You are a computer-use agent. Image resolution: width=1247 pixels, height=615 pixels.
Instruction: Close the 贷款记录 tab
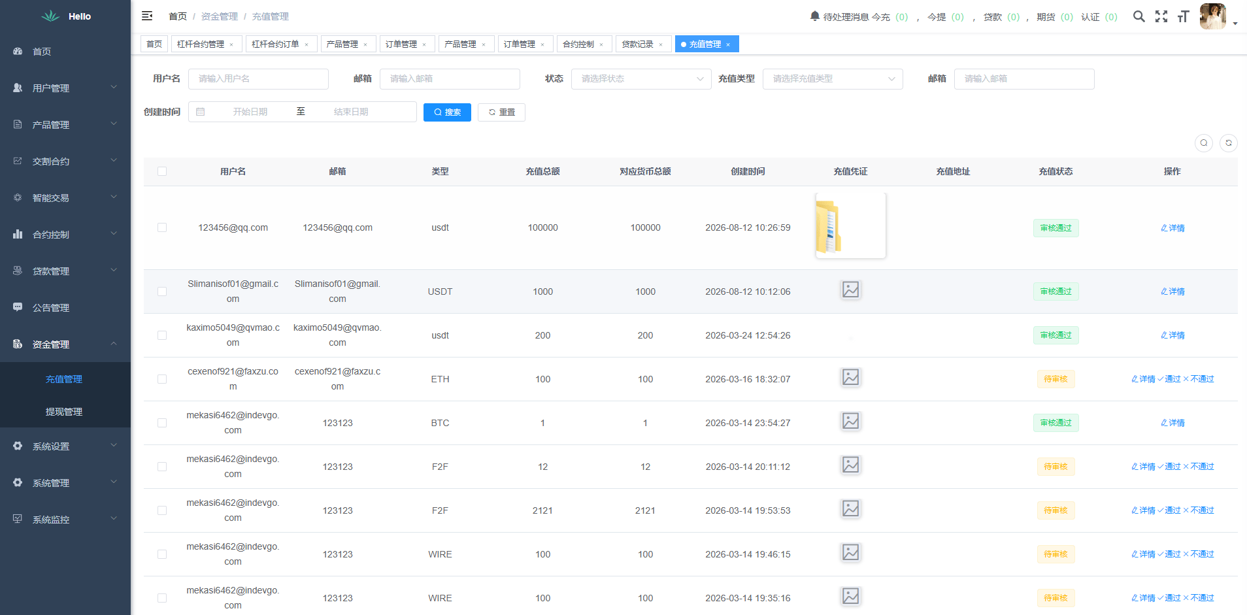661,44
